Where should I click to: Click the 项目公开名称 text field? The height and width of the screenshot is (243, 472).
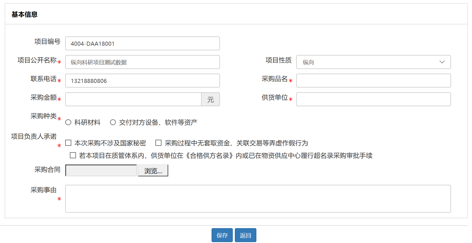click(142, 62)
